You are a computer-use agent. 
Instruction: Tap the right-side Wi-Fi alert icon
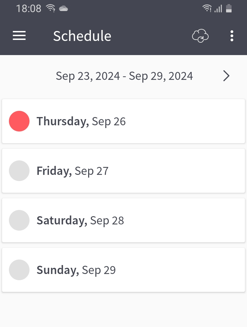click(207, 8)
